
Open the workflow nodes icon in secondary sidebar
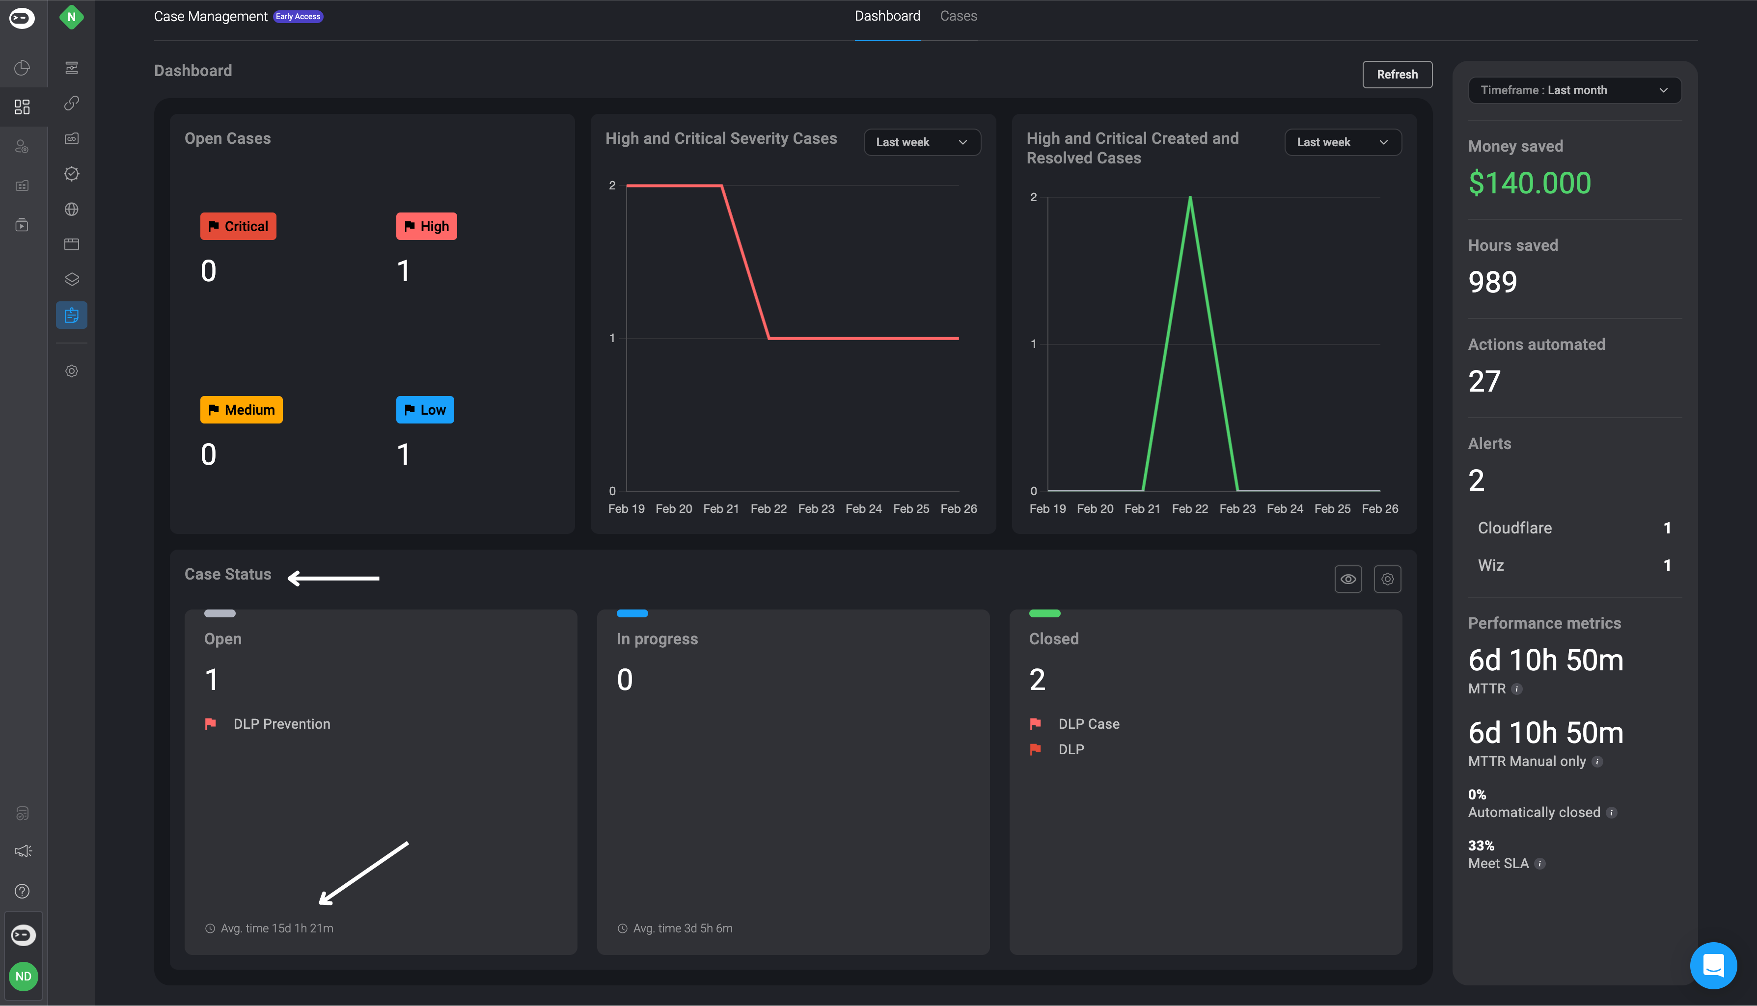[x=71, y=68]
